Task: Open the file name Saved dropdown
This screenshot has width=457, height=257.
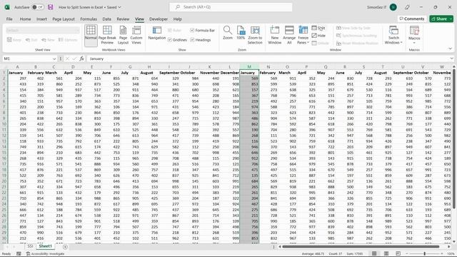Action: point(119,7)
